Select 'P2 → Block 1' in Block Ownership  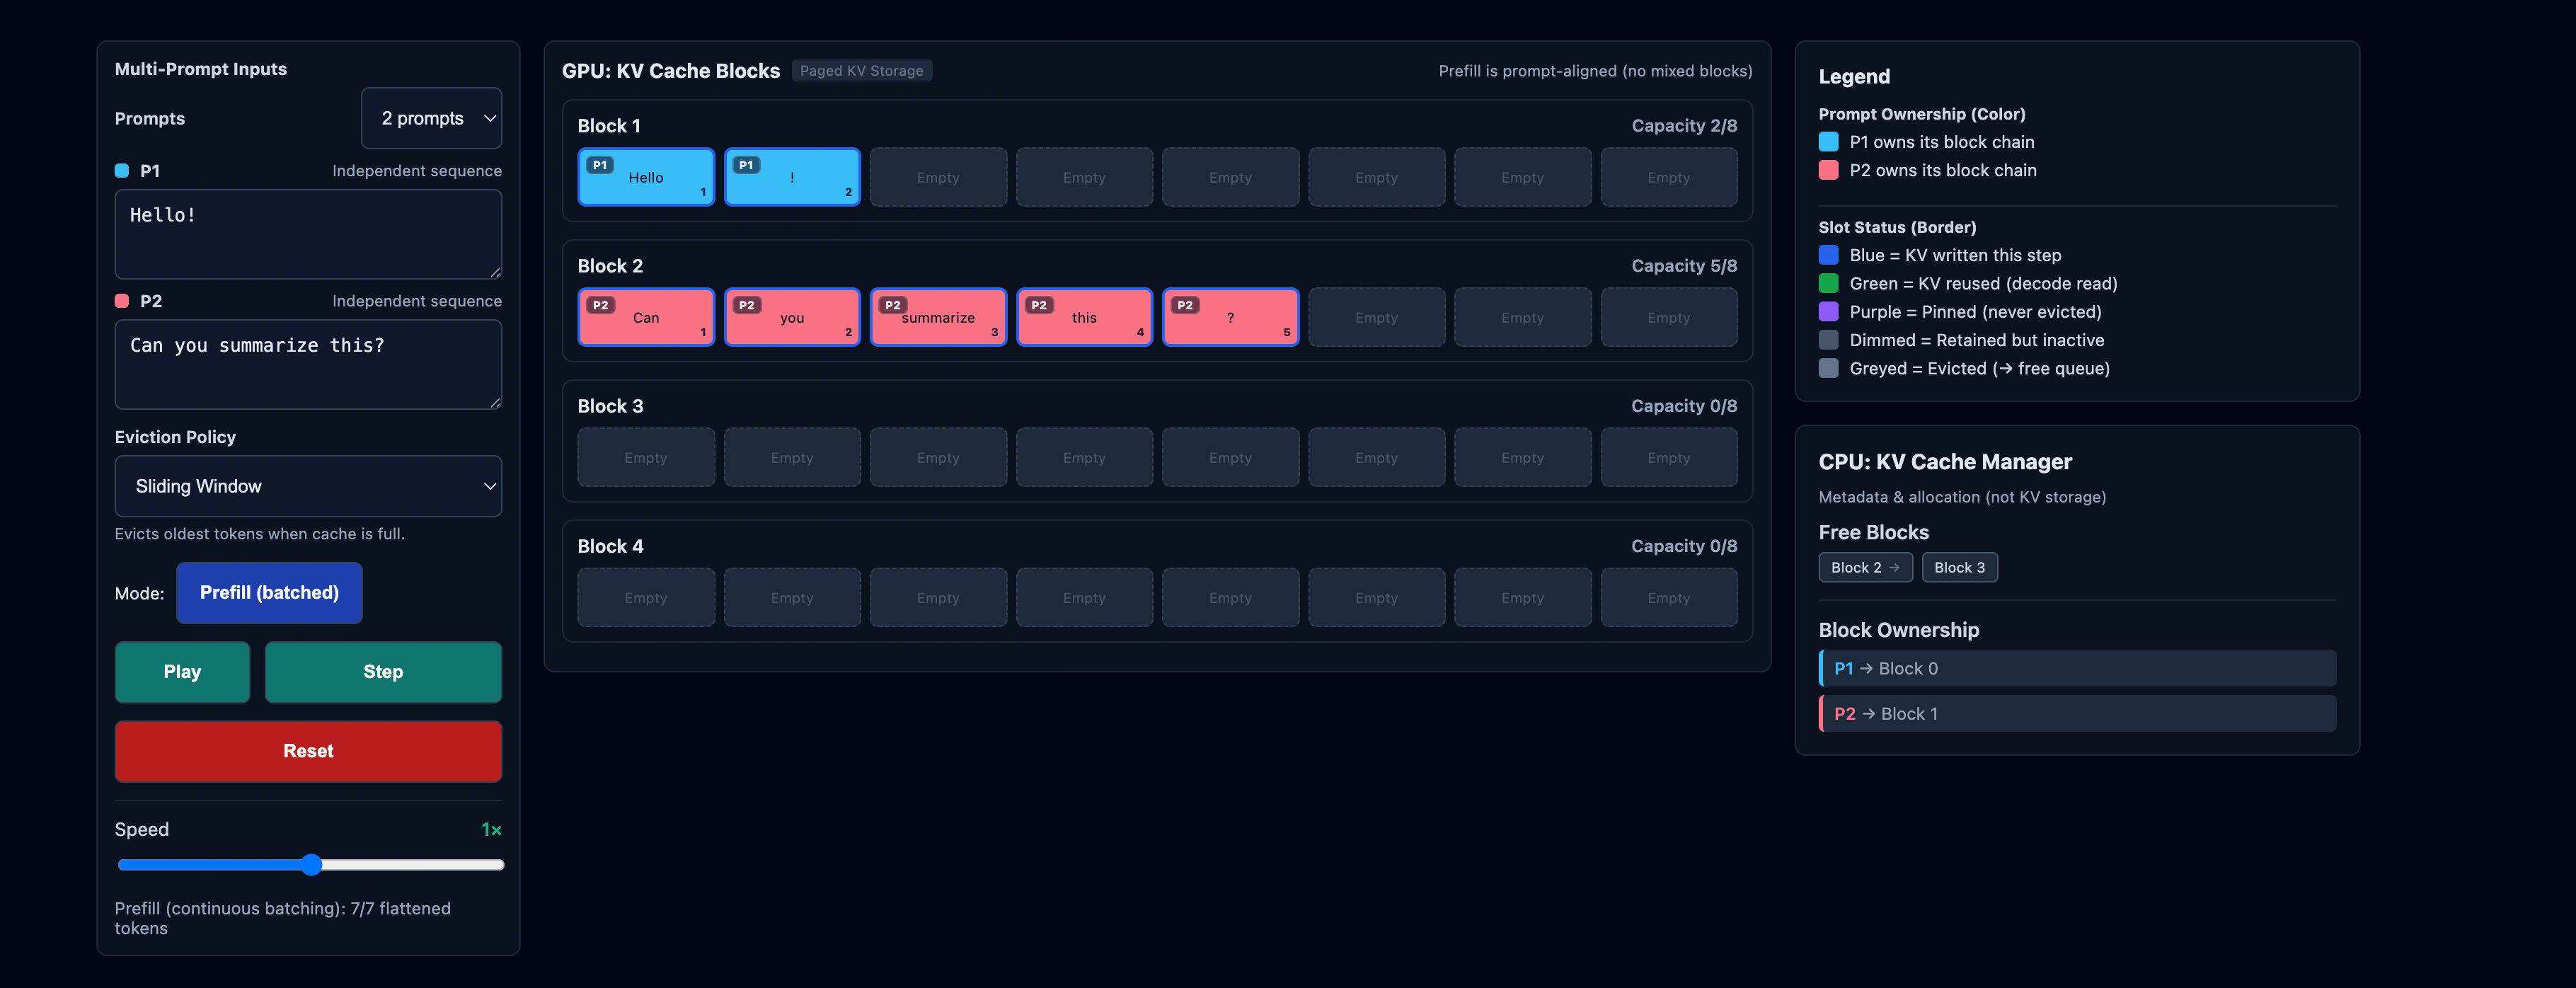click(x=2076, y=713)
